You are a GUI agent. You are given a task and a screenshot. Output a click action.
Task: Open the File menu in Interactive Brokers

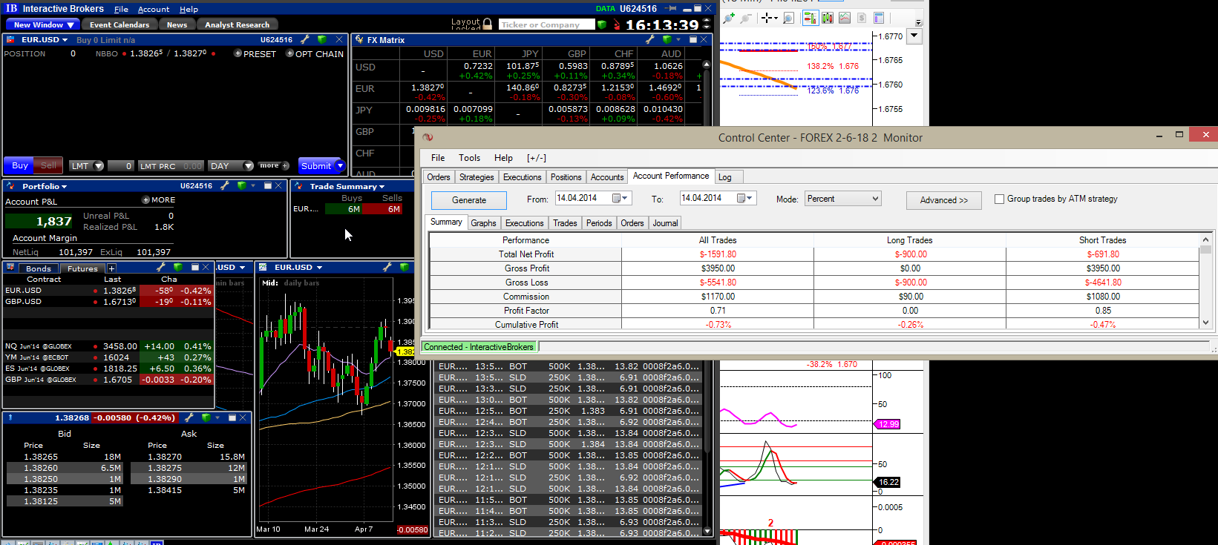[121, 9]
